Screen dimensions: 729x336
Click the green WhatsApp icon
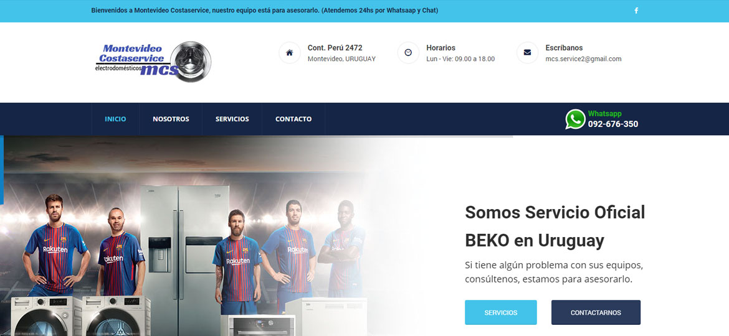(575, 119)
